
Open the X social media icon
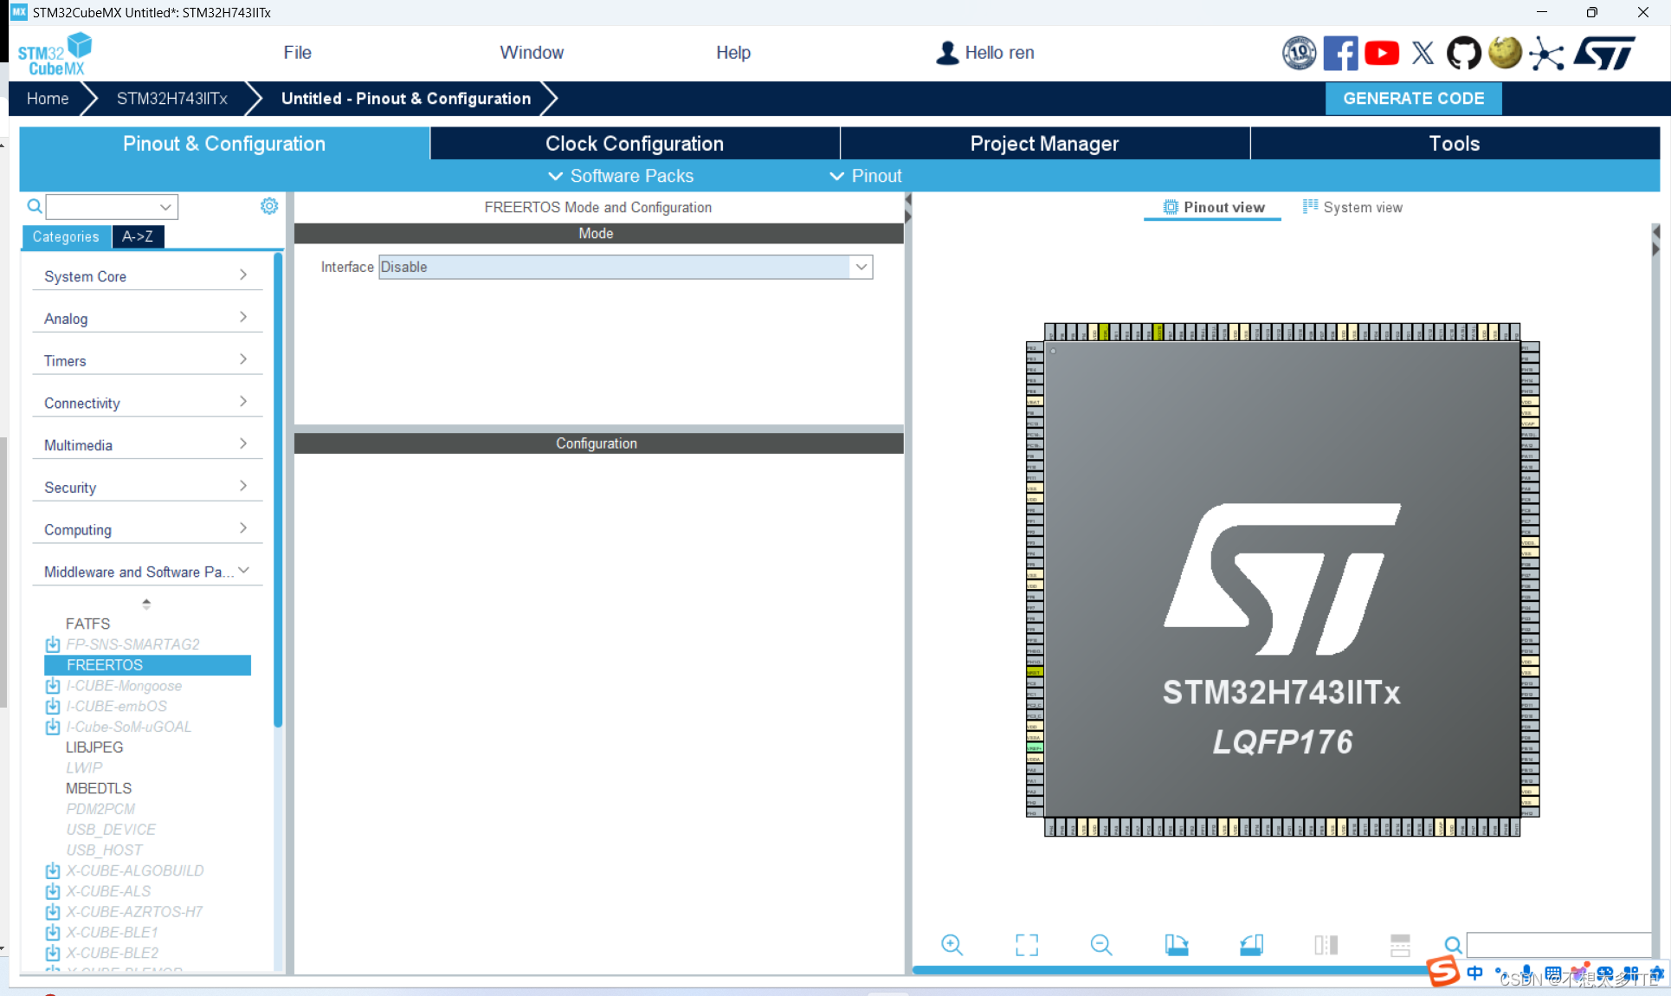pos(1423,53)
